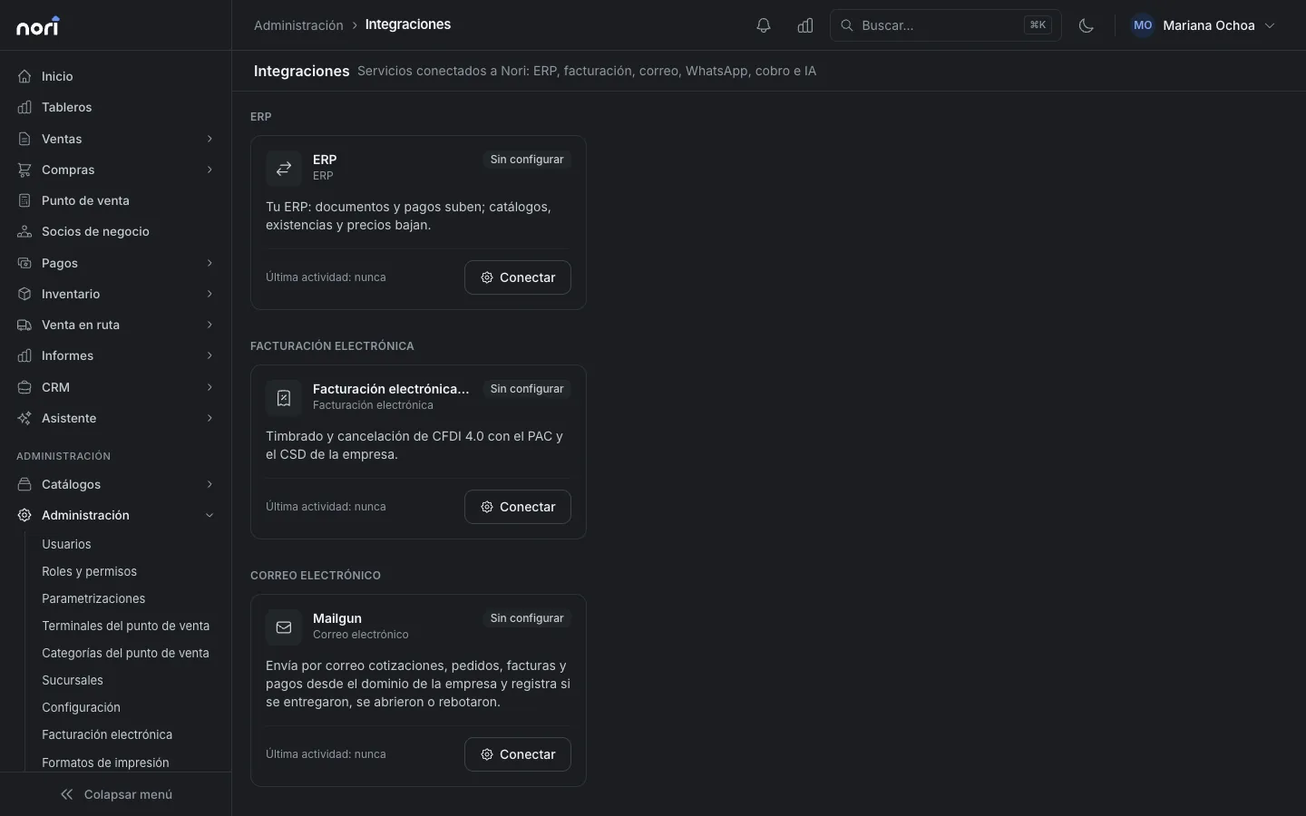The width and height of the screenshot is (1306, 816).
Task: Click the Asistente sparkle icon
Action: 24,418
